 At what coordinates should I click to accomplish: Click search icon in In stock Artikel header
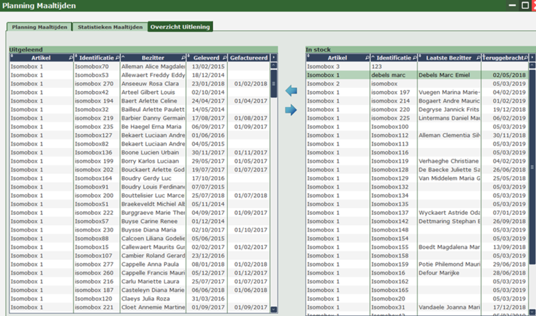point(365,58)
